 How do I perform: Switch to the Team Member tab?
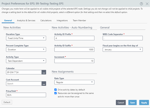click(x=79, y=21)
